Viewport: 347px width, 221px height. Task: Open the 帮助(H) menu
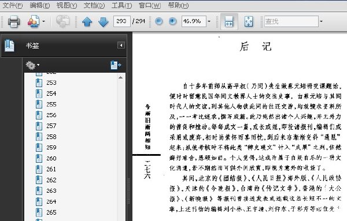178,5
